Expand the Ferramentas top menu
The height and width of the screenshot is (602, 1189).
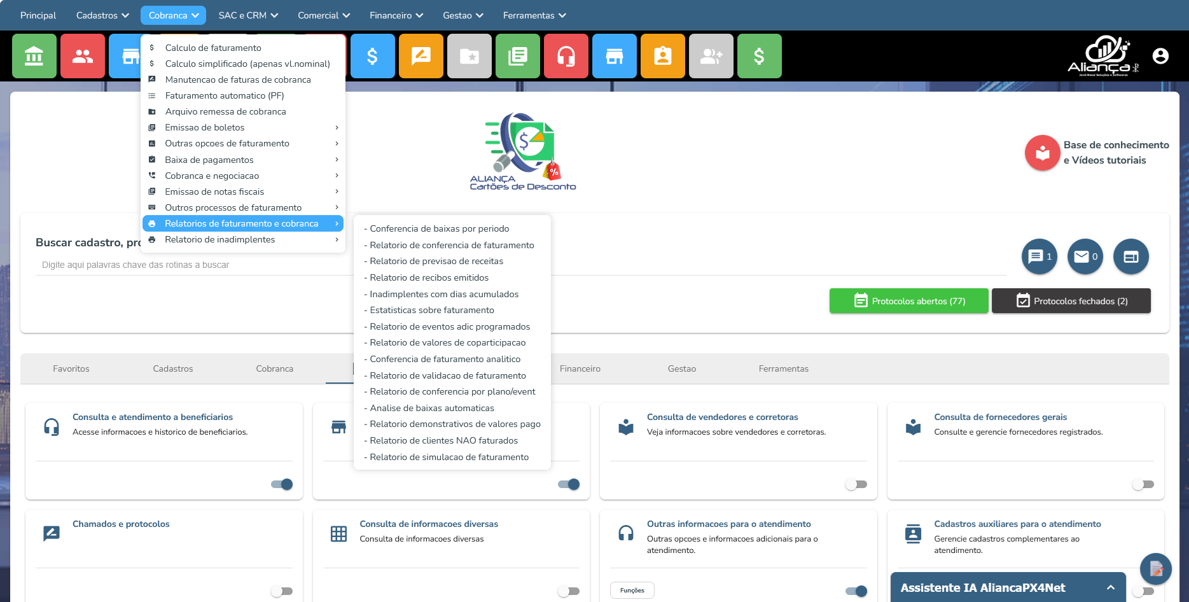pos(534,15)
